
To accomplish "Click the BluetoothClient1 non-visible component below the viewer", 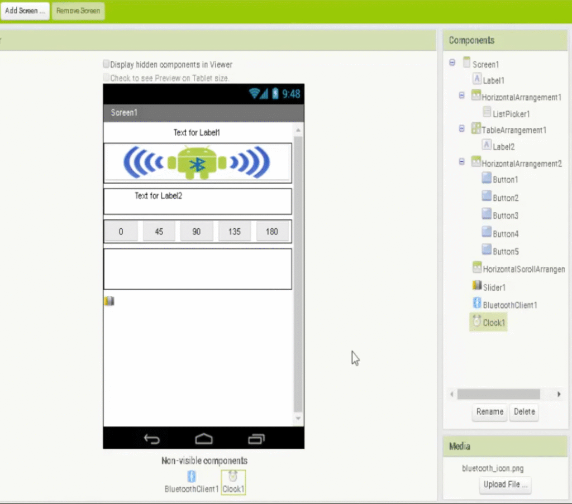I will 192,477.
